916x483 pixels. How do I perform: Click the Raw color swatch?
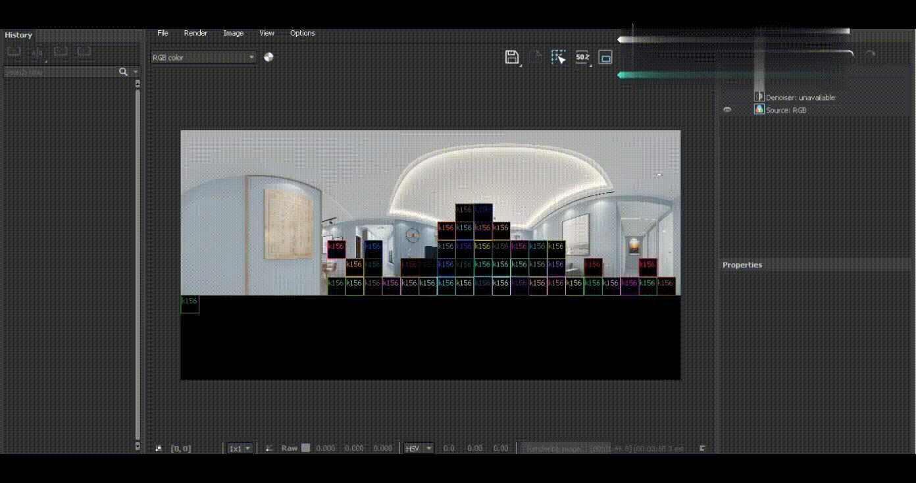(x=305, y=448)
